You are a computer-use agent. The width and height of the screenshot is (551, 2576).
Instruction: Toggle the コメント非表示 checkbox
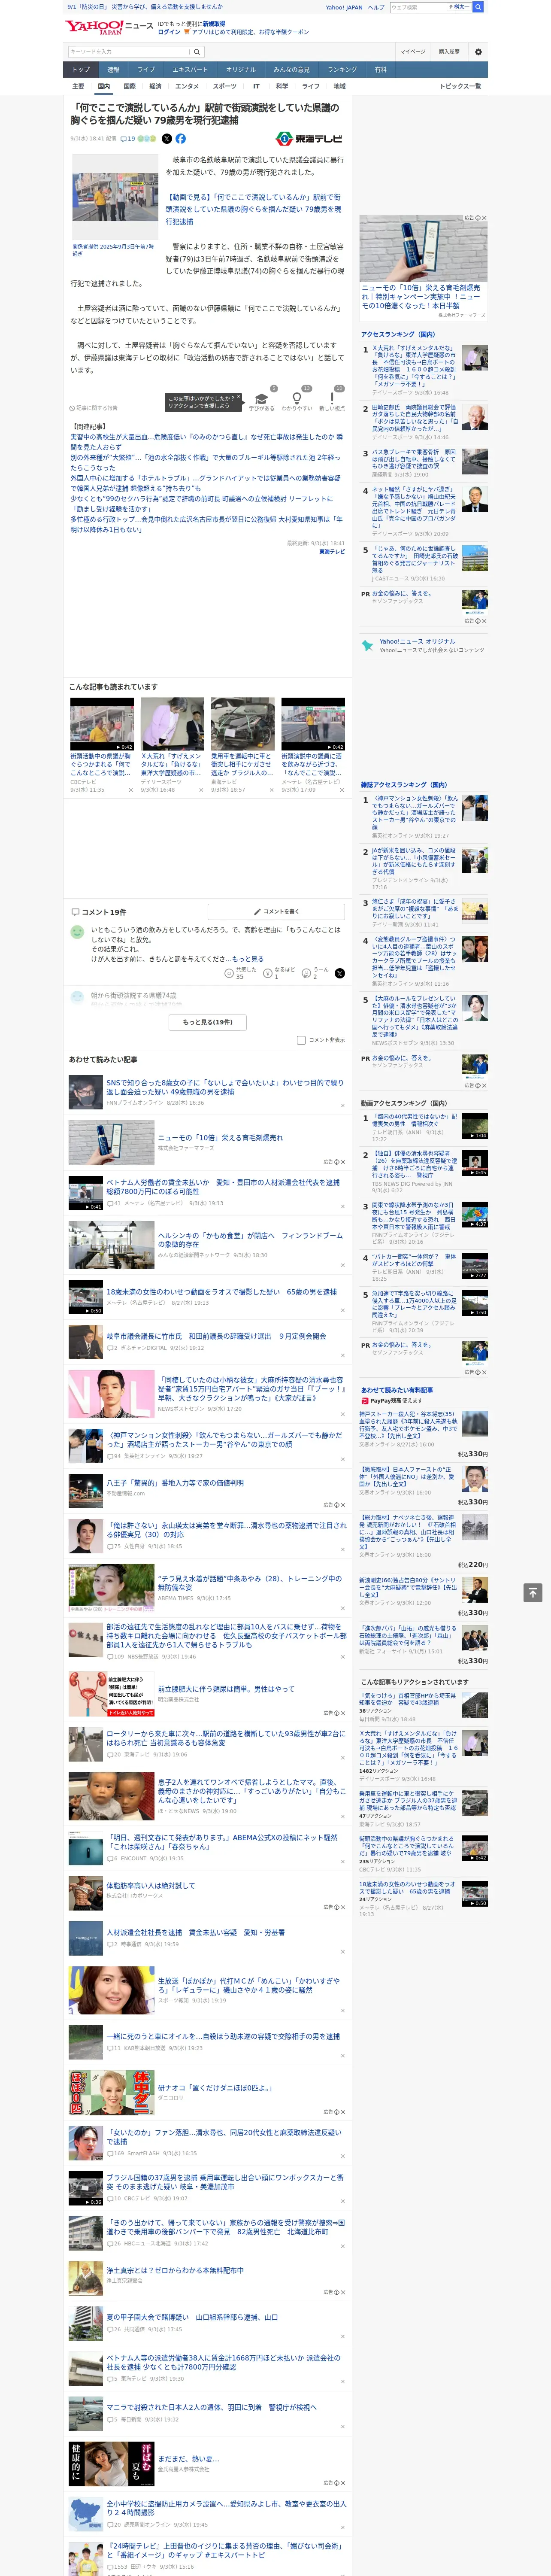pos(301,1040)
